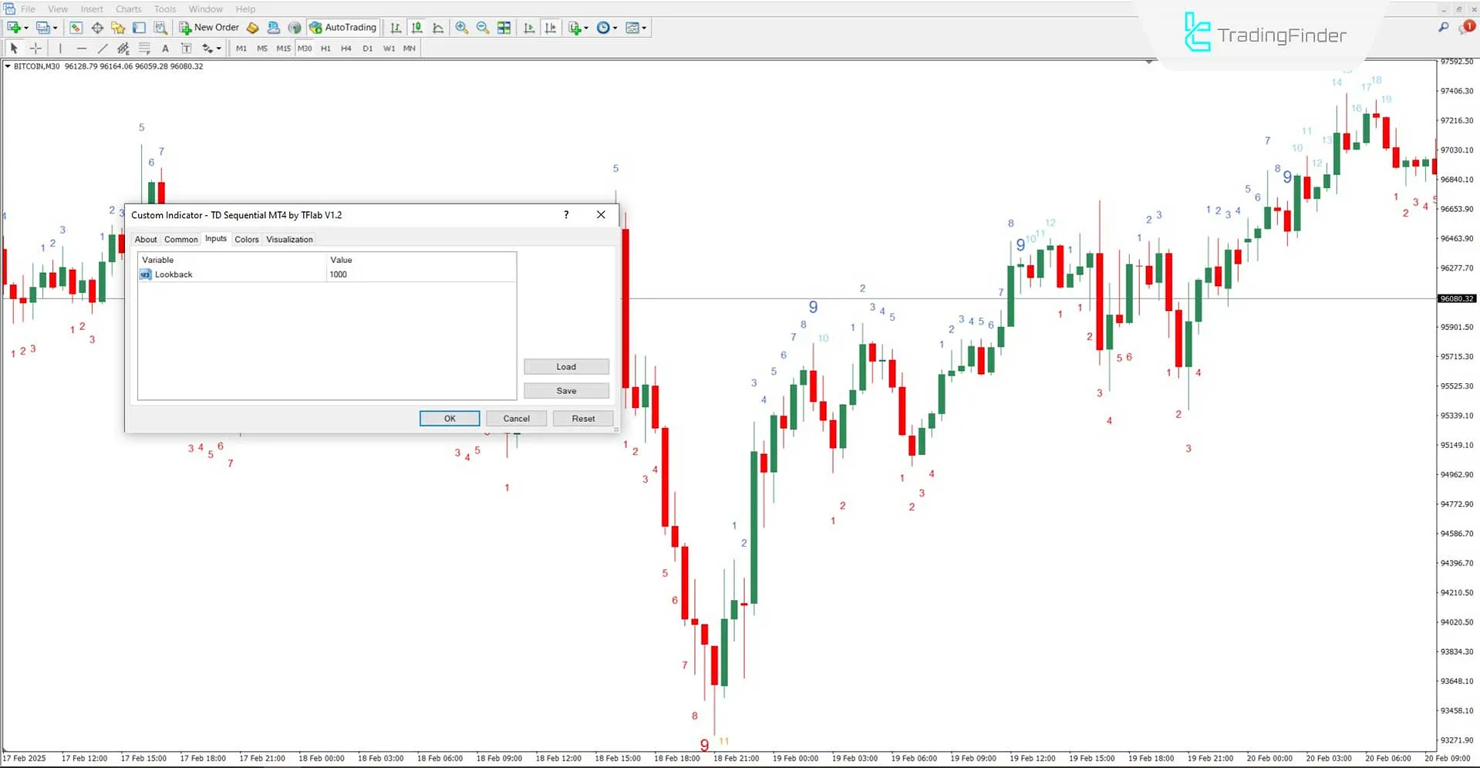
Task: Toggle the Market Watch panel
Action: pos(76,27)
